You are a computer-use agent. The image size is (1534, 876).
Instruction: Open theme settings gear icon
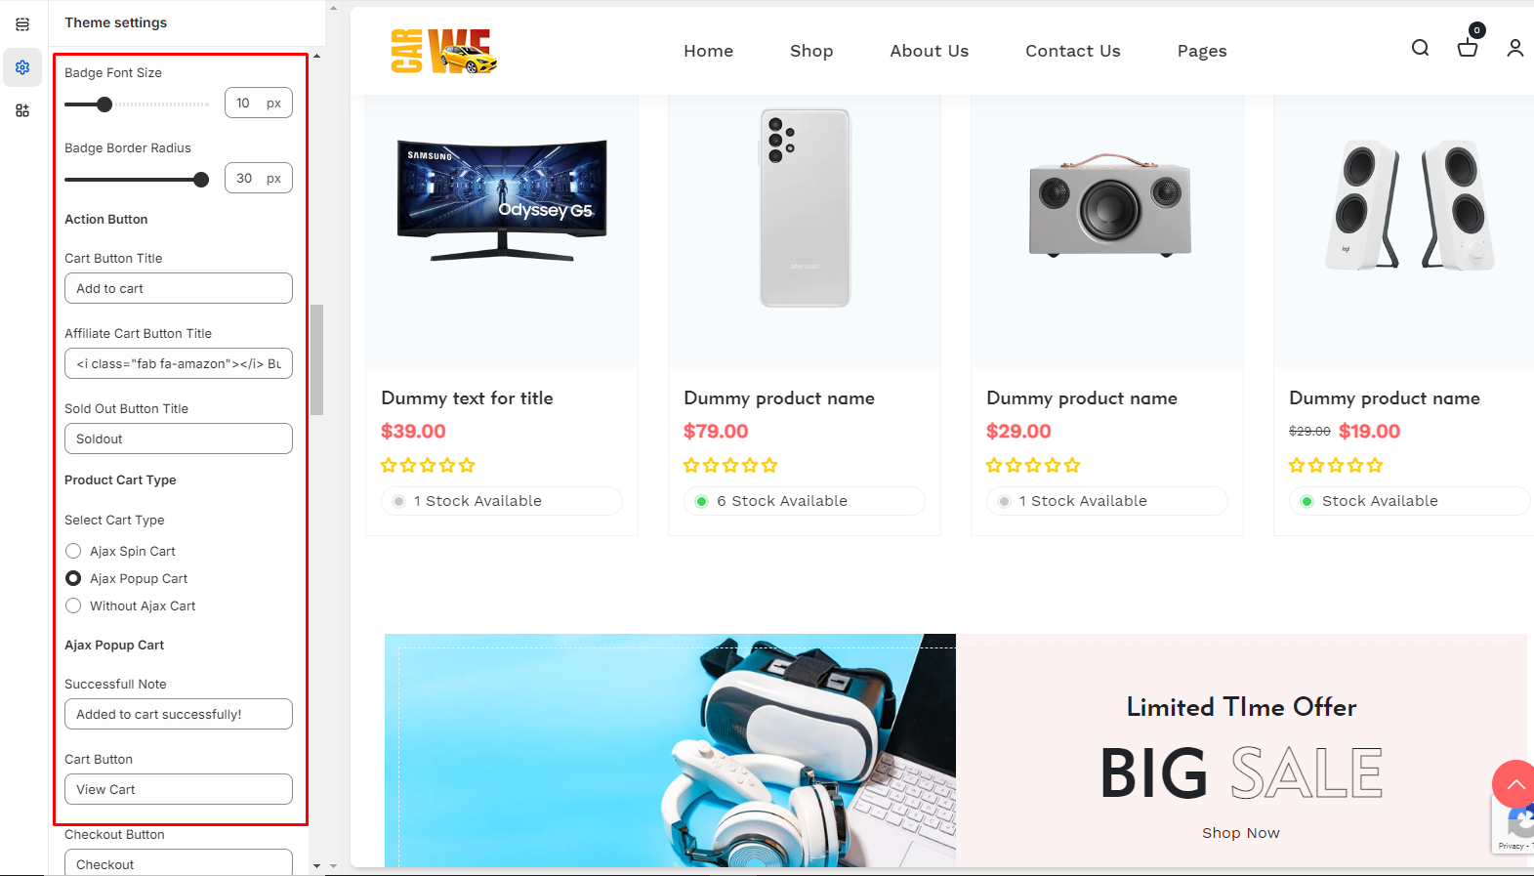(x=22, y=67)
